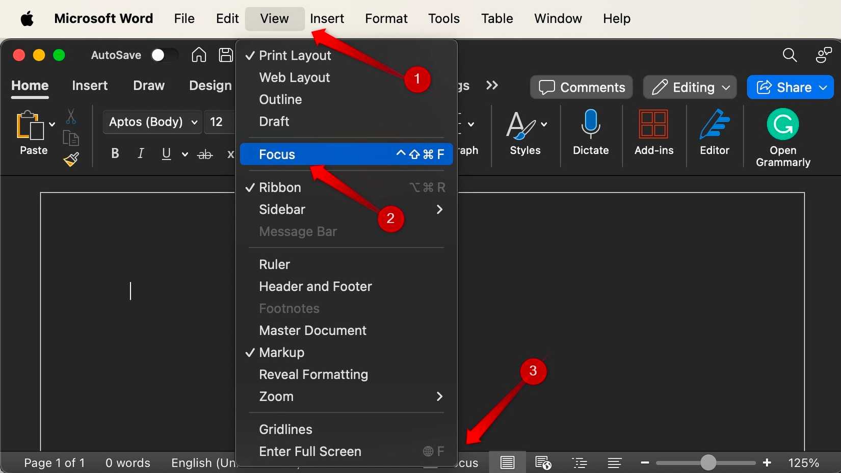Click the Share button

click(x=789, y=87)
